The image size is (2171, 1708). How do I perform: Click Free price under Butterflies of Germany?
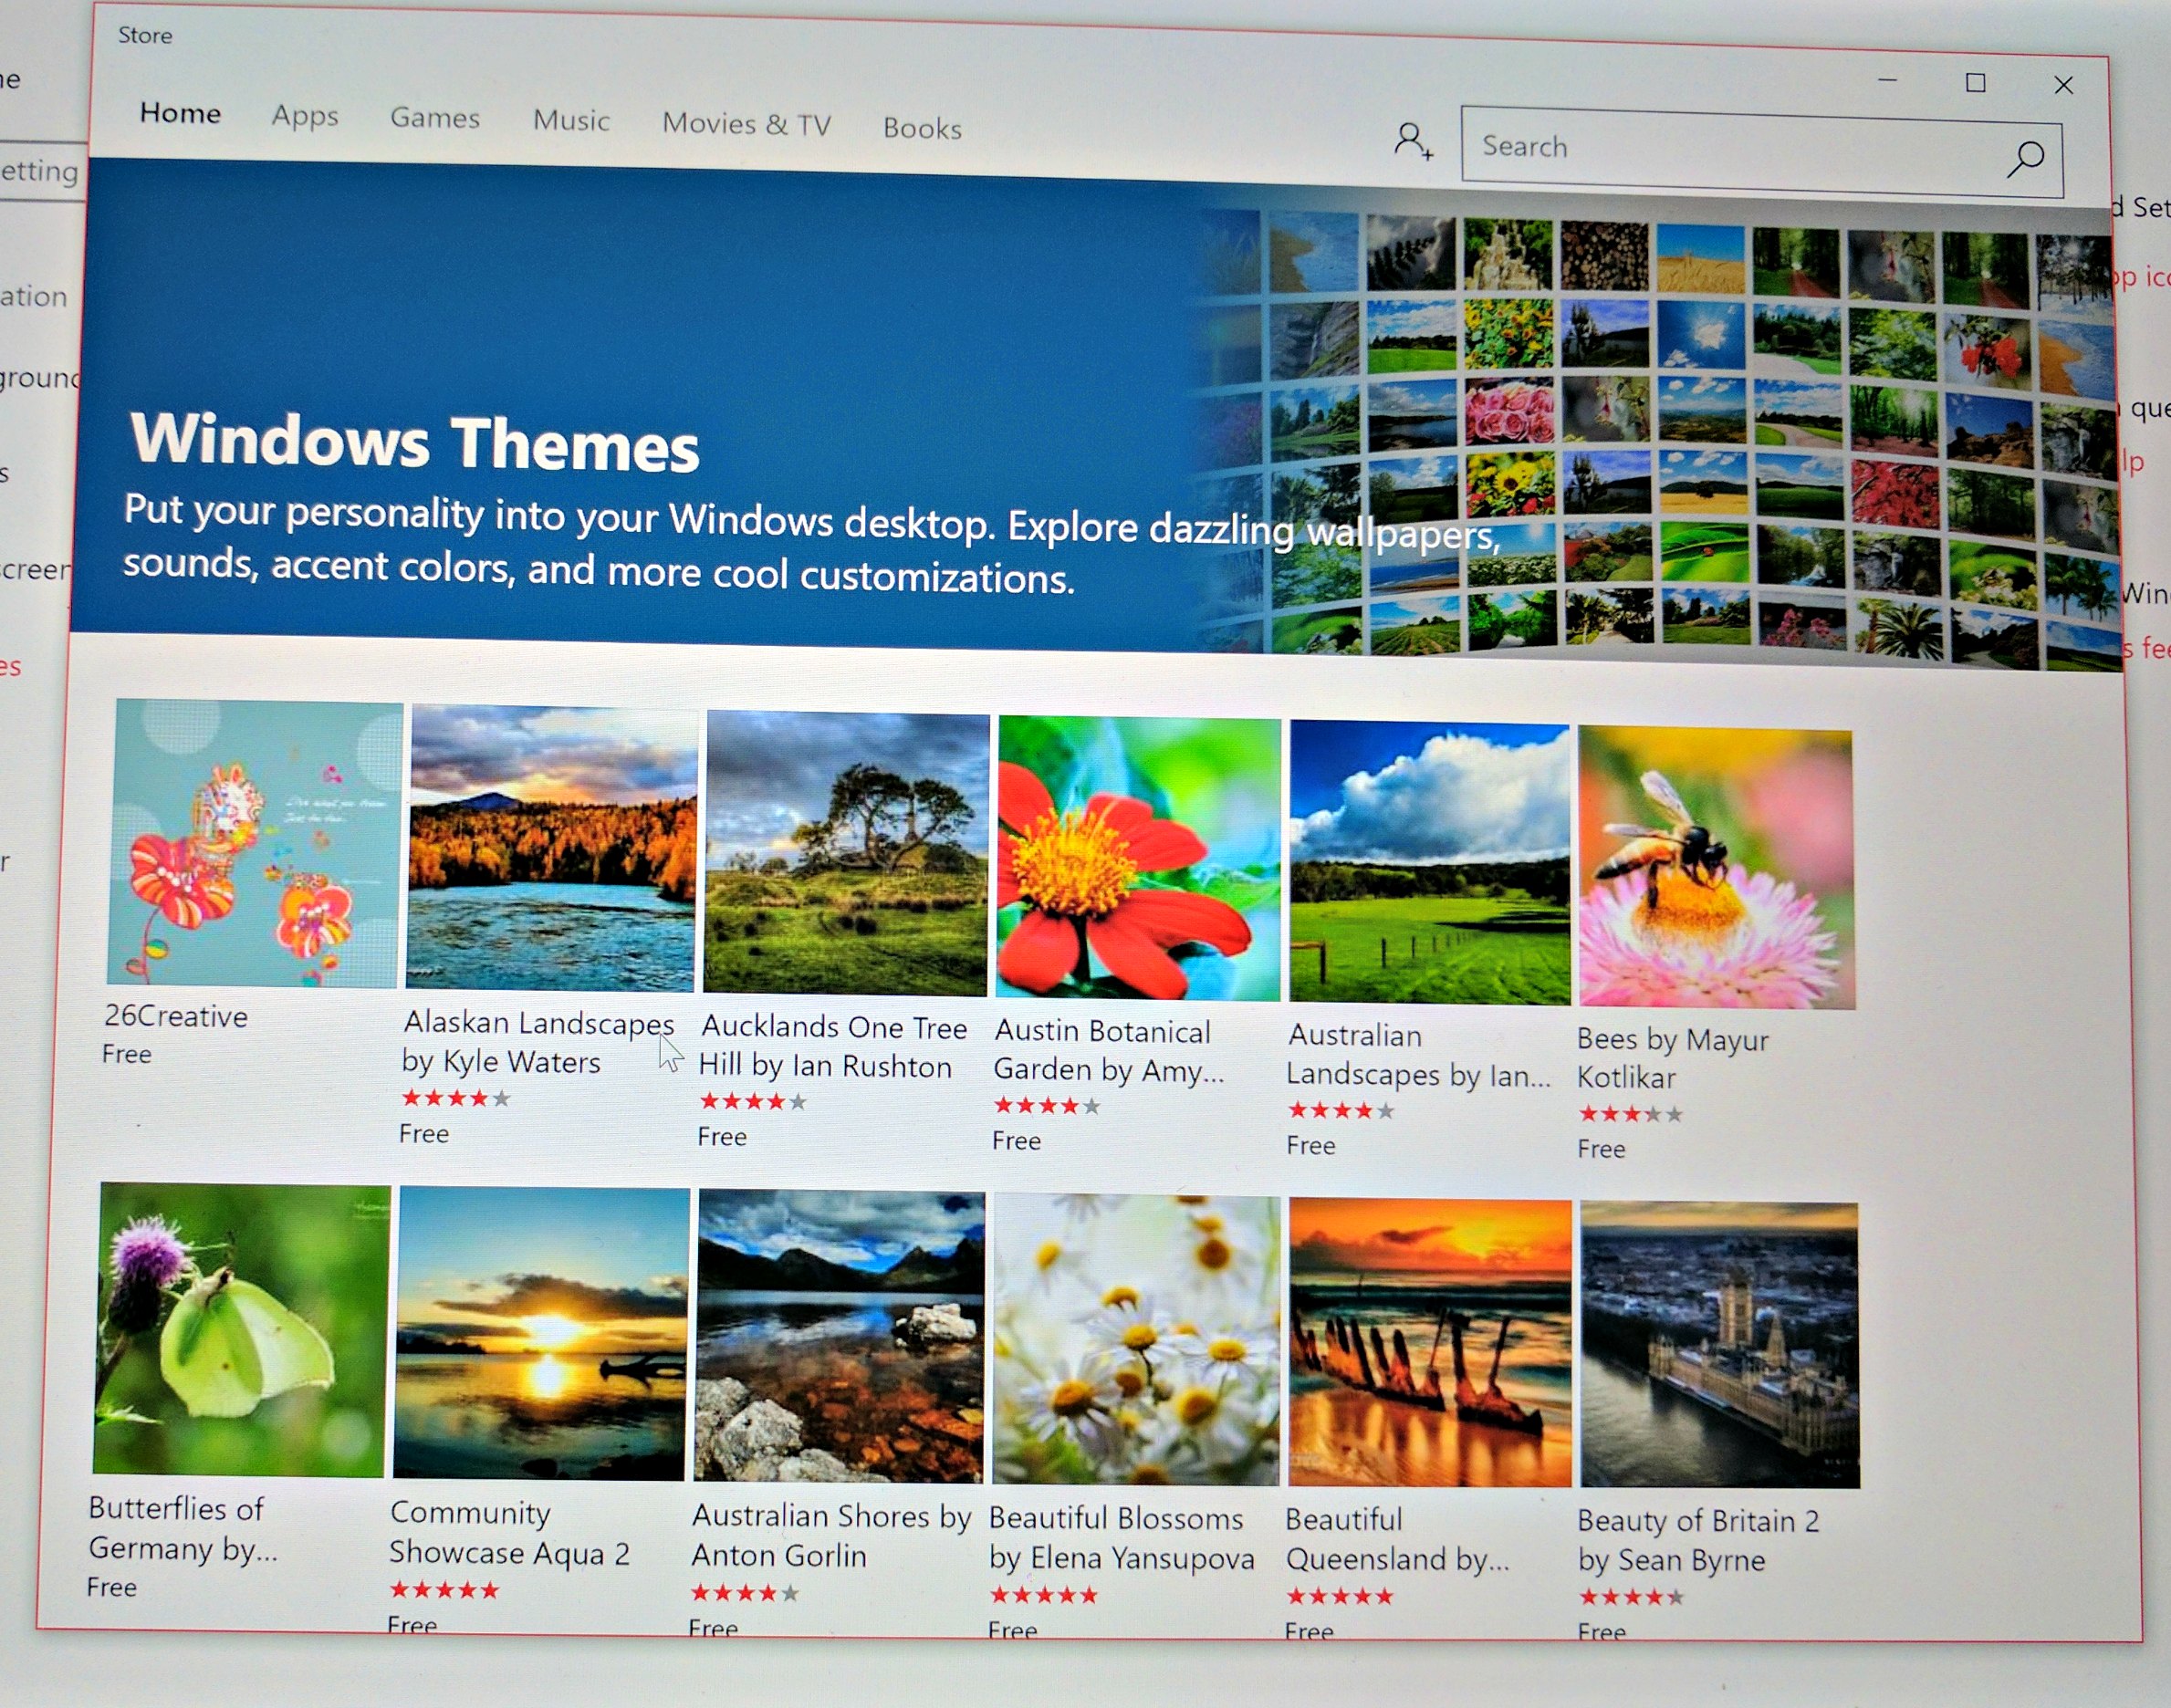click(x=112, y=1587)
